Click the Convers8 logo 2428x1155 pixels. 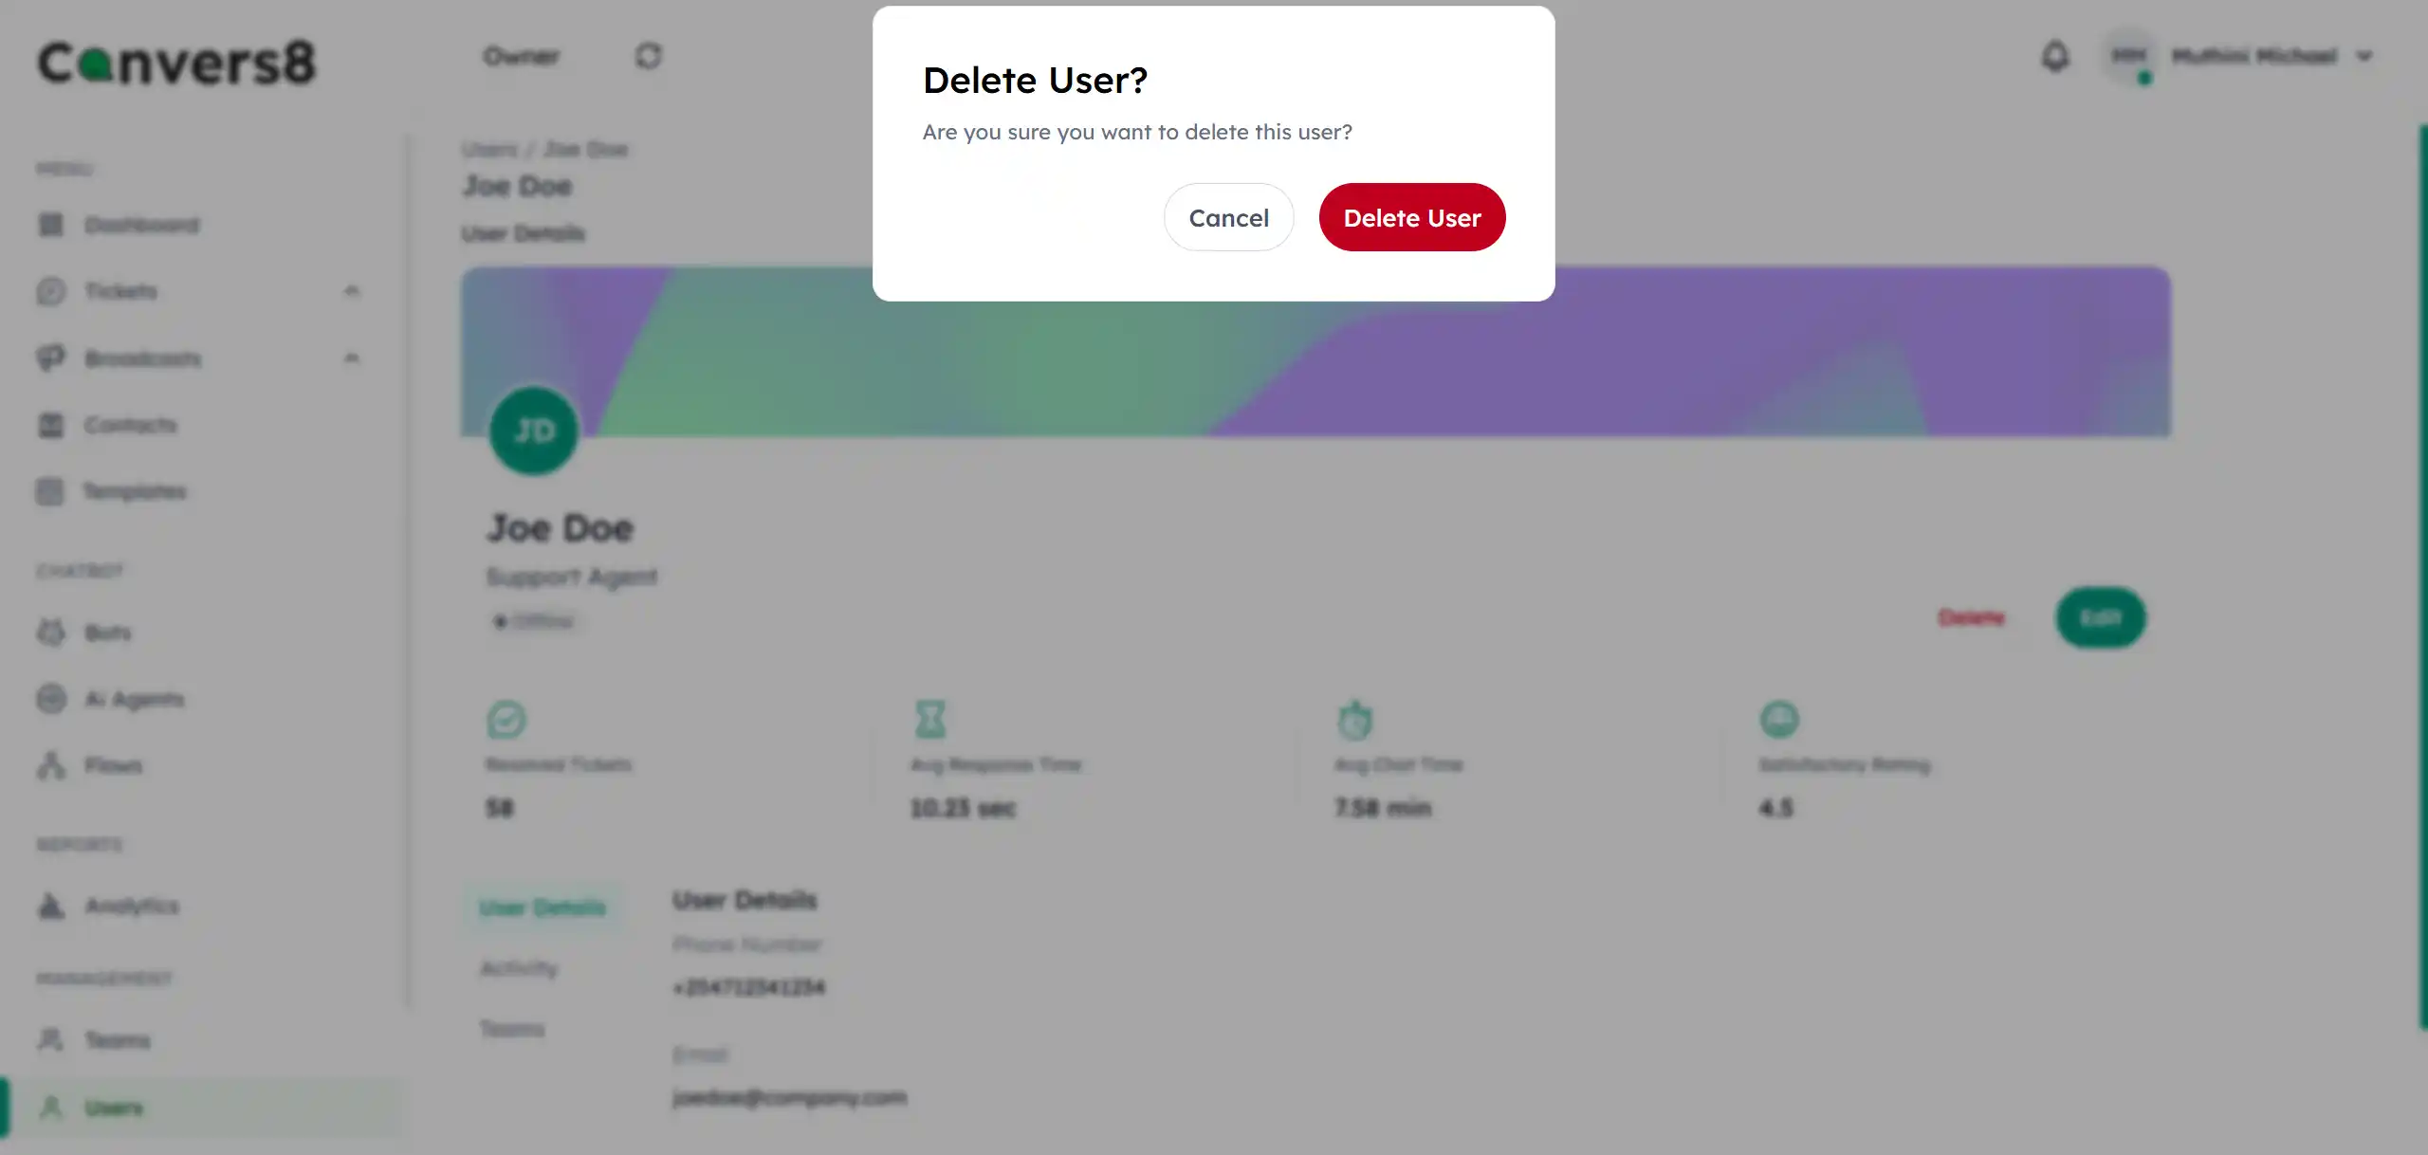click(x=175, y=61)
